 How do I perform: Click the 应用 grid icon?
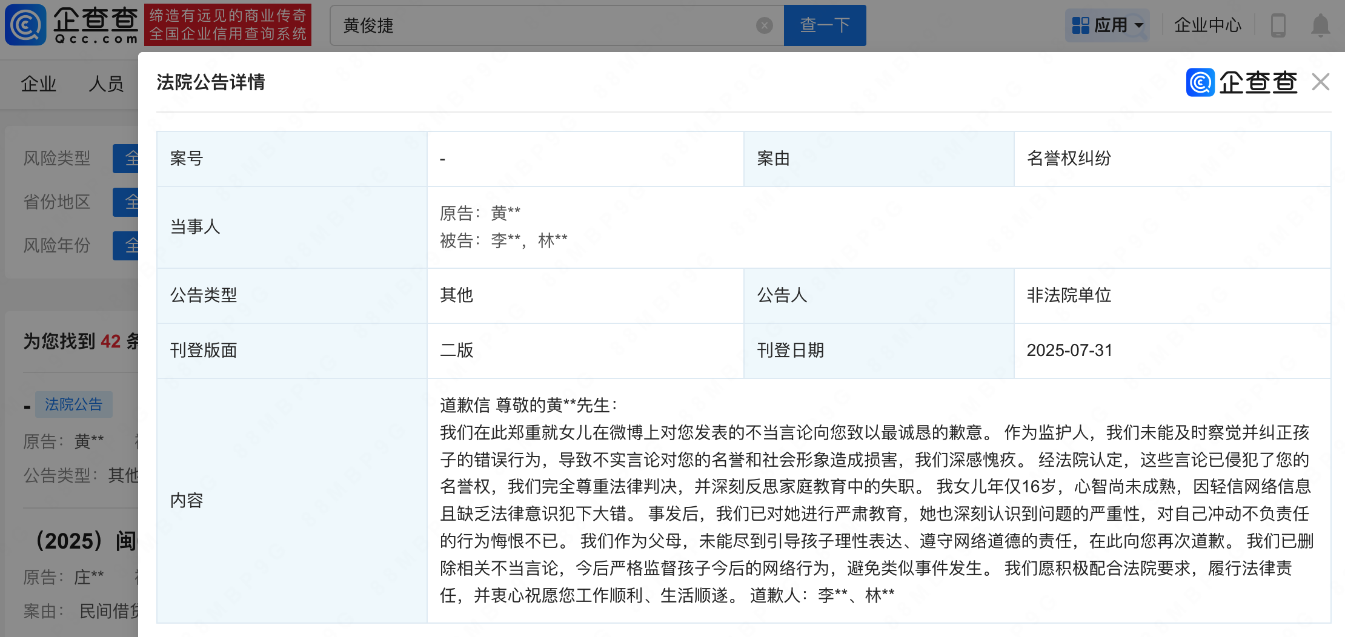[1080, 25]
